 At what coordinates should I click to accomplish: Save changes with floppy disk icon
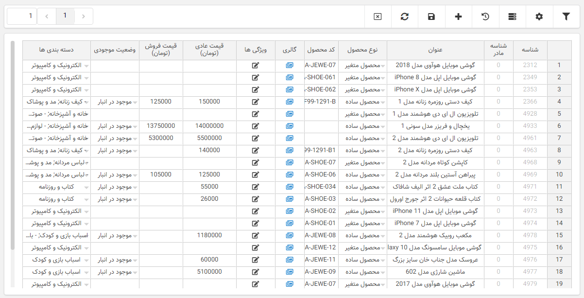coord(431,17)
